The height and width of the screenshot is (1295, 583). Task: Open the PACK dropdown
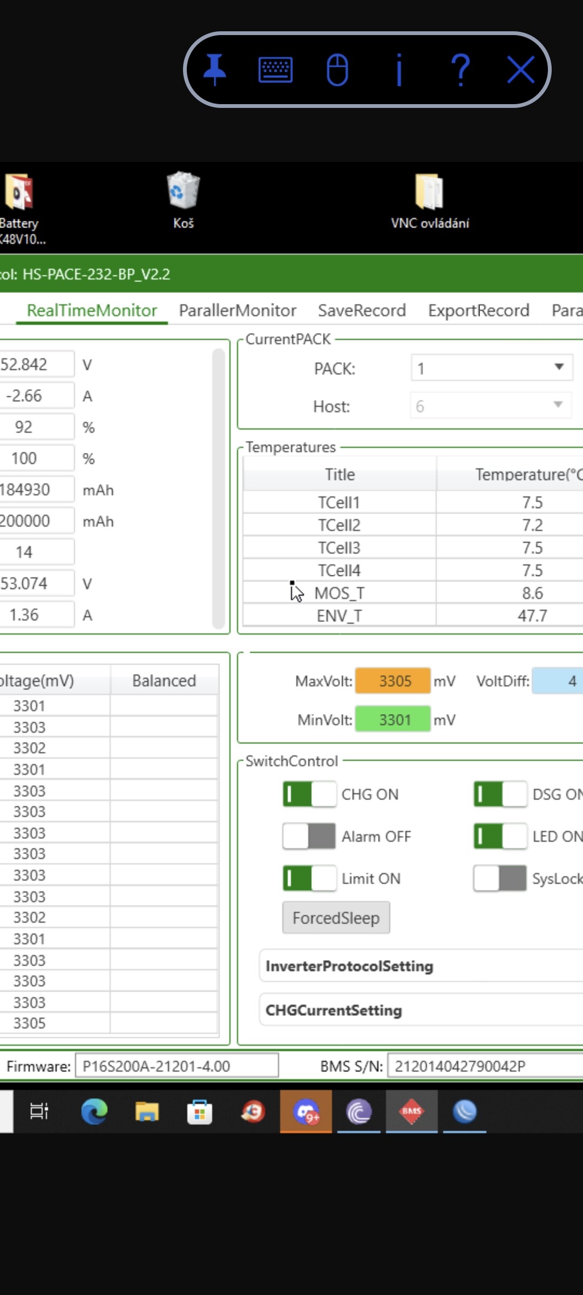491,368
